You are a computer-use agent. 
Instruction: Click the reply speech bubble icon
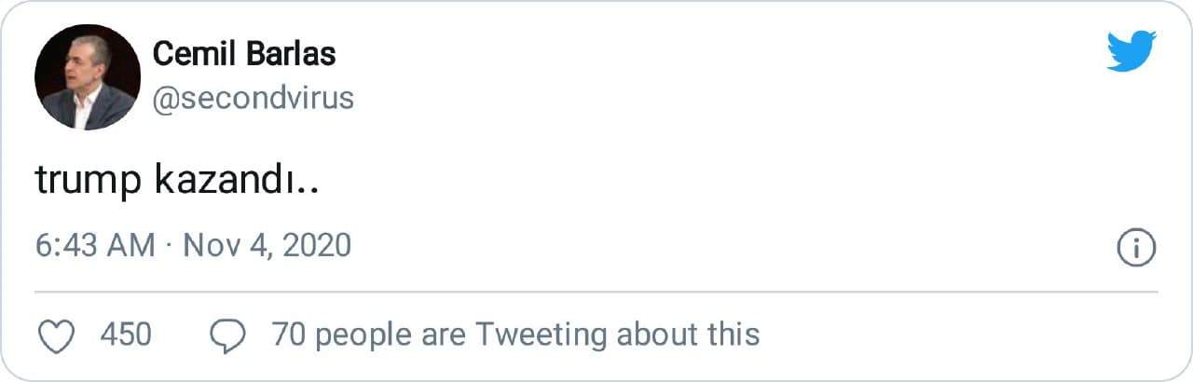229,335
